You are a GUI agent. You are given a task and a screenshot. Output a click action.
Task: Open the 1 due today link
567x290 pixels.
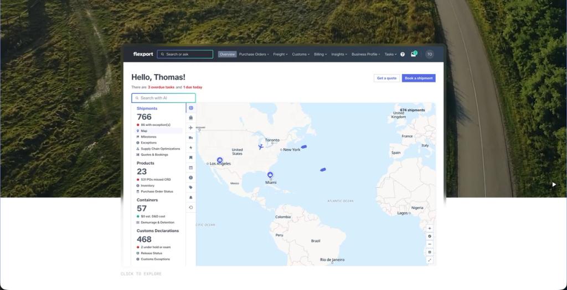click(193, 87)
